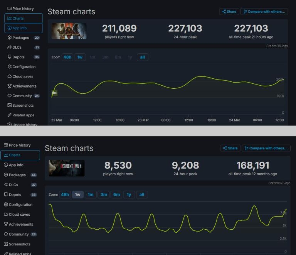Set lower chart zoom to 1m
Viewport: 296px width, 255px height.
91,195
